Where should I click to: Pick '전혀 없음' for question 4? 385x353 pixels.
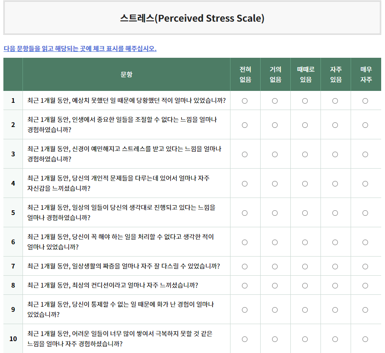244,184
